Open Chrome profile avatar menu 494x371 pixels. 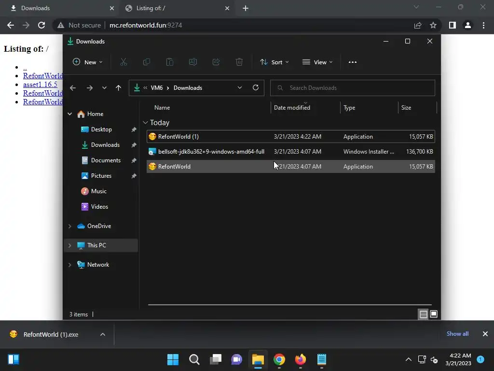(x=468, y=25)
